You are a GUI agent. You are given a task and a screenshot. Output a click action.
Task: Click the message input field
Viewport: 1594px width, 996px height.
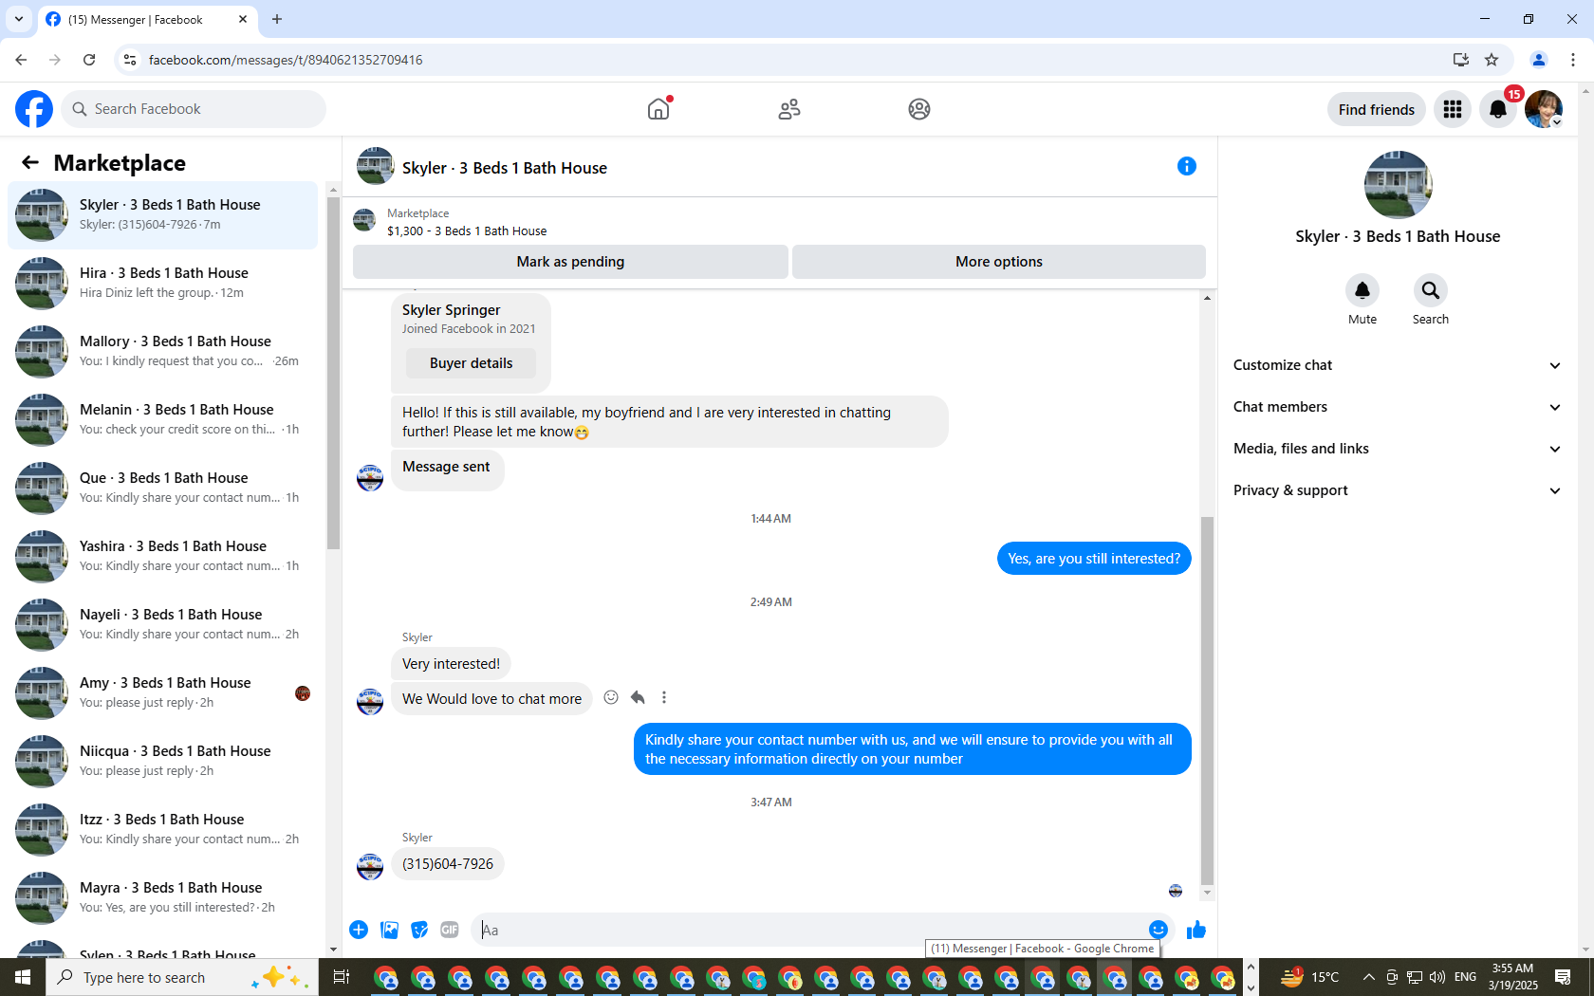pos(812,930)
